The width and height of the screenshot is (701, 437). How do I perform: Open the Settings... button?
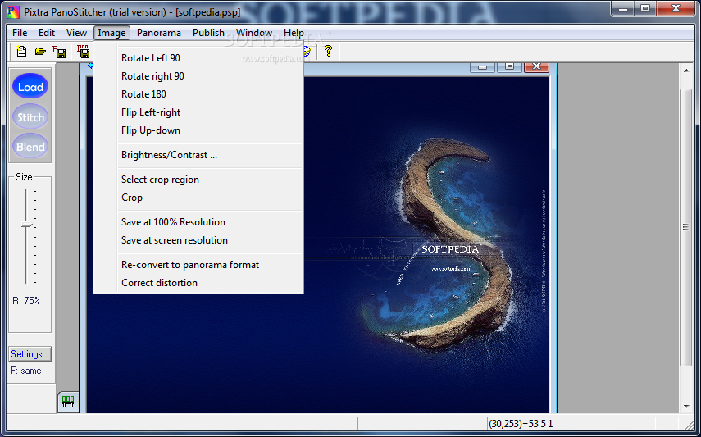(x=30, y=354)
